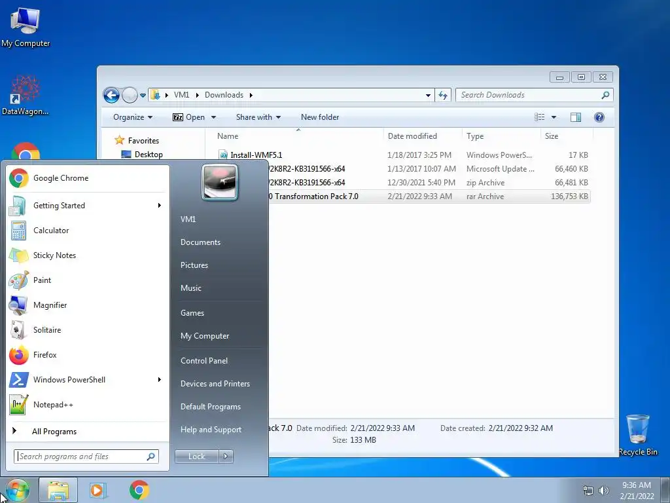Change view using the view icon
670x503 pixels.
[540, 117]
